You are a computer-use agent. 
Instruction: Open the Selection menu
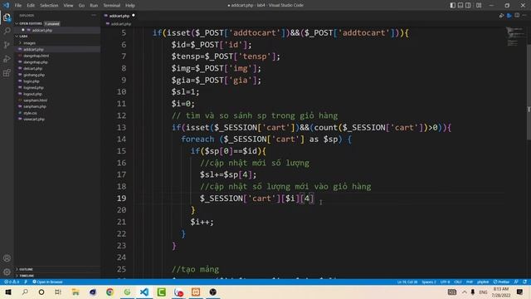[x=49, y=5]
